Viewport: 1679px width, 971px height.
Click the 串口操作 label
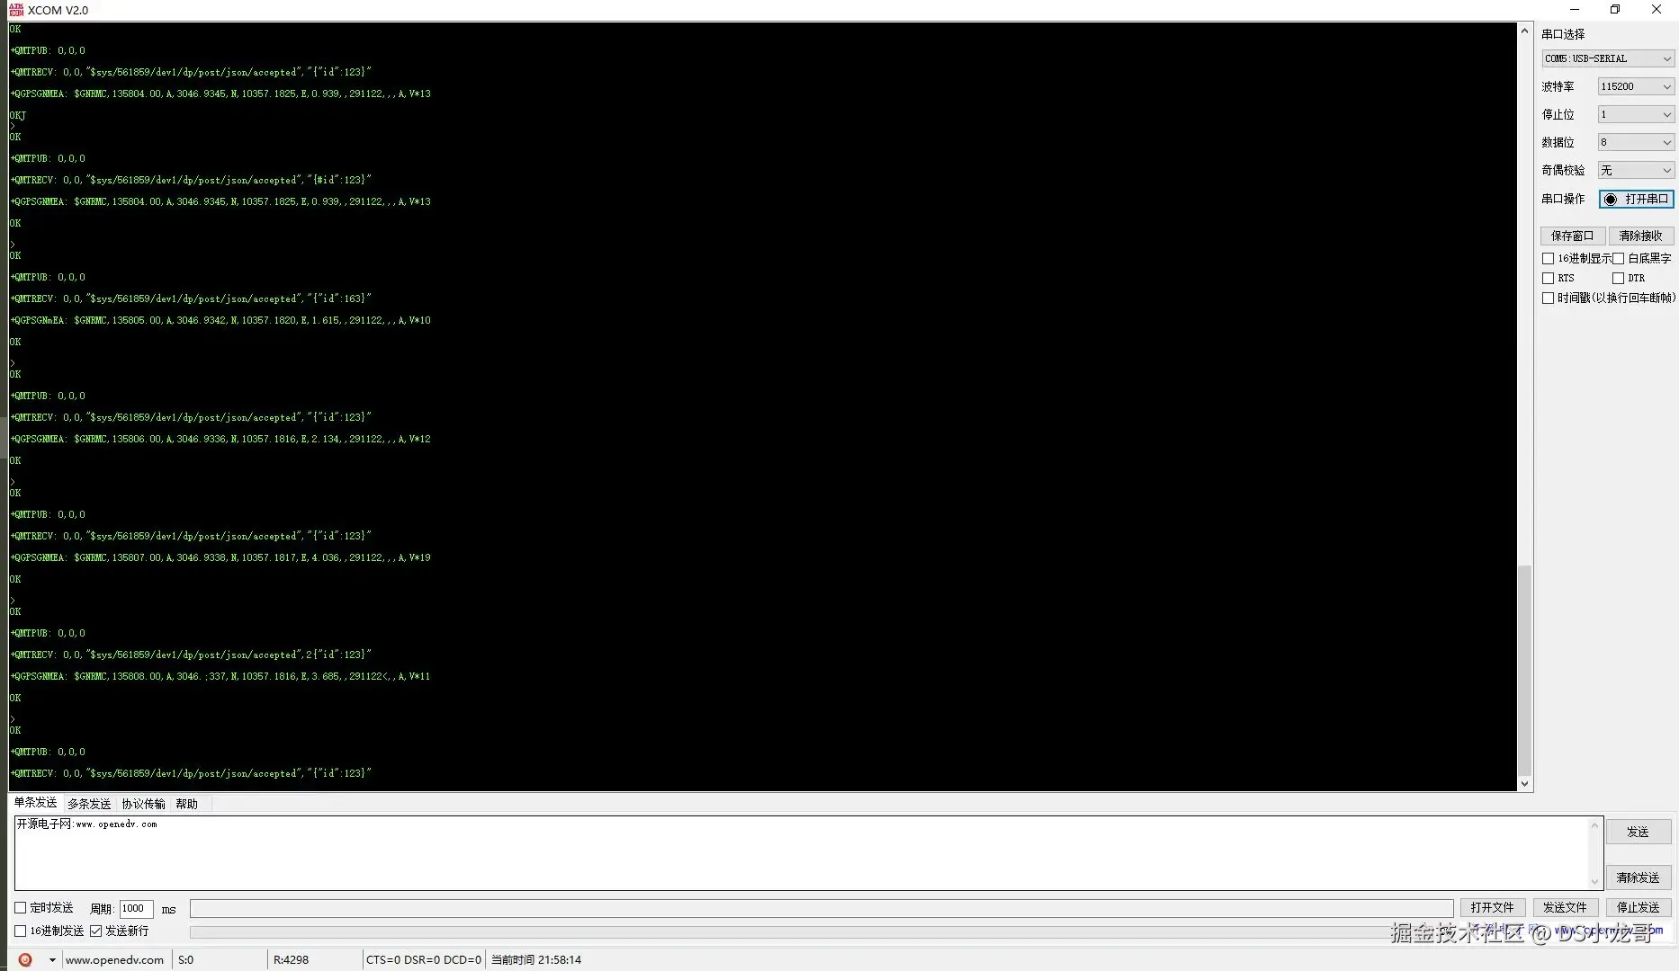click(1563, 200)
